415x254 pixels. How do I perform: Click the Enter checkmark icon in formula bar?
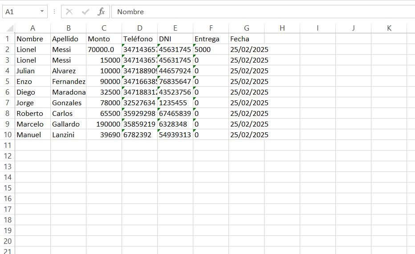click(85, 12)
